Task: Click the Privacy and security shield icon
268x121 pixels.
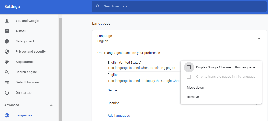Action: [7, 52]
